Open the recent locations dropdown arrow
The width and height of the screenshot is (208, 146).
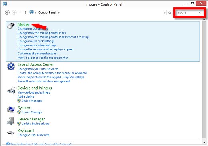point(20,12)
